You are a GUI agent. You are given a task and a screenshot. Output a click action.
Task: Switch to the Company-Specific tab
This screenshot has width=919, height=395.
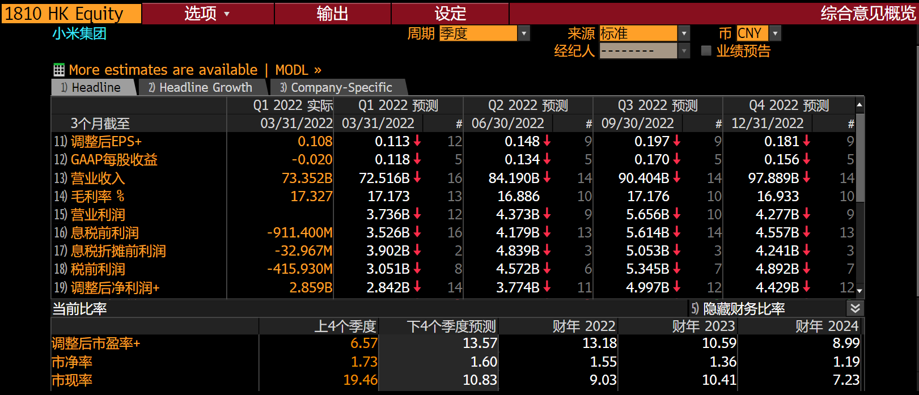(x=338, y=87)
